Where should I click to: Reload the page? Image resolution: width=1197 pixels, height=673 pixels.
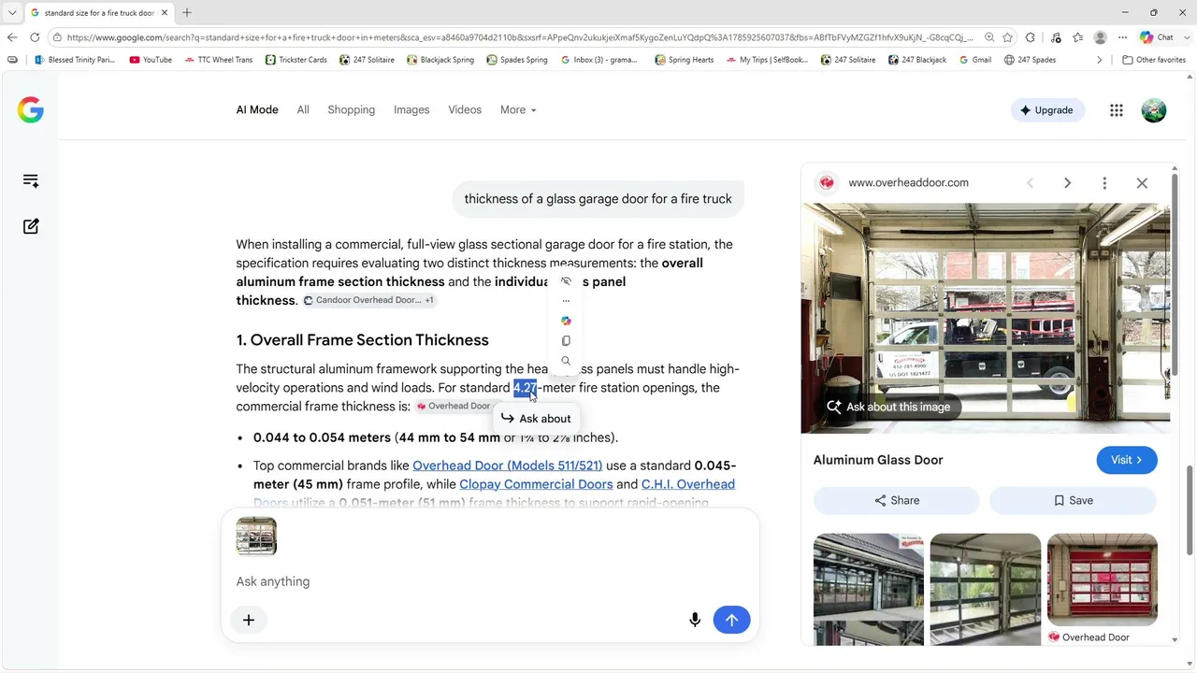[x=35, y=37]
